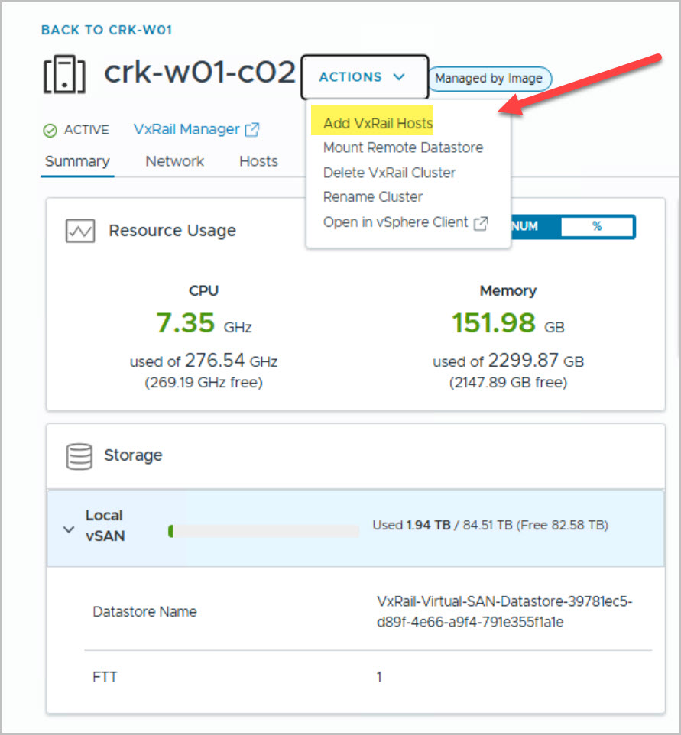681x735 pixels.
Task: Click the green ACTIVE status check icon
Action: point(50,130)
